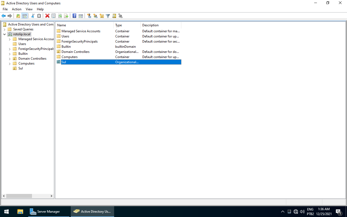Open the View menu
Screen dimensions: 347x217
(x=29, y=9)
